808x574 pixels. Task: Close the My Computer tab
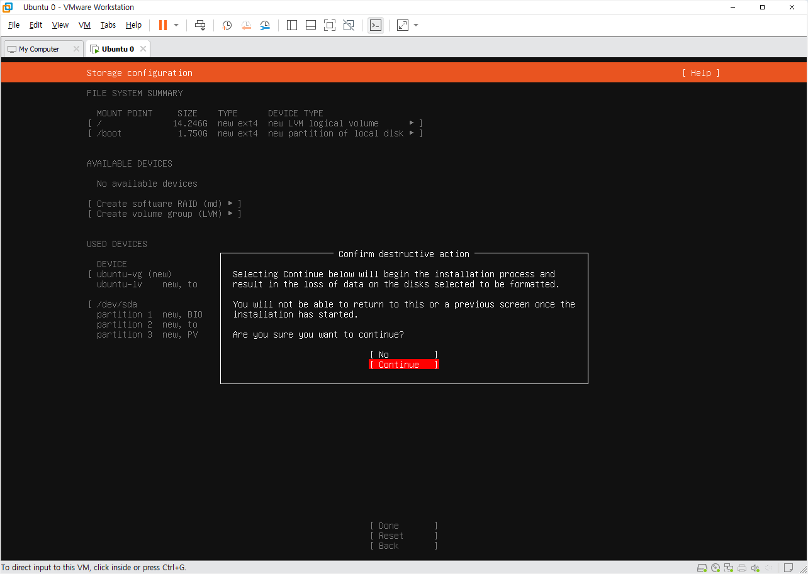[76, 49]
